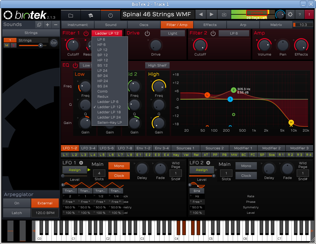Screen dimensions: 316x244
Task: Go to next preset arrow
Action: click(x=212, y=14)
